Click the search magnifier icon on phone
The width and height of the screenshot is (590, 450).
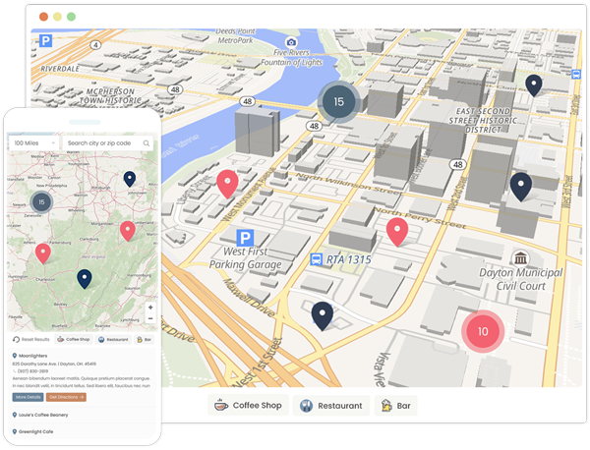pyautogui.click(x=147, y=143)
